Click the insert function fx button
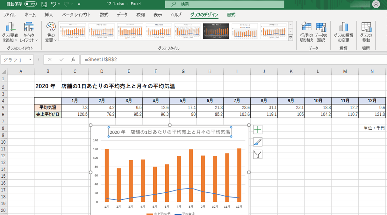Screen dimensions: 387x215 pos(73,60)
